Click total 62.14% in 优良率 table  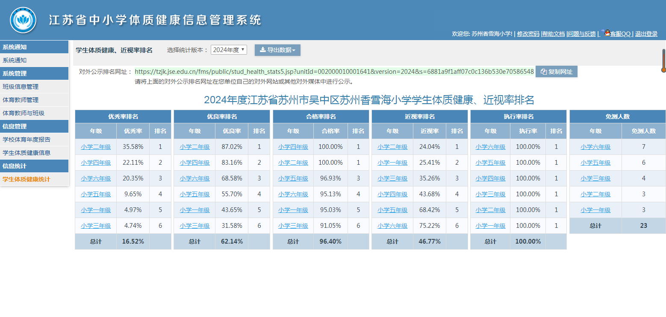click(x=232, y=241)
